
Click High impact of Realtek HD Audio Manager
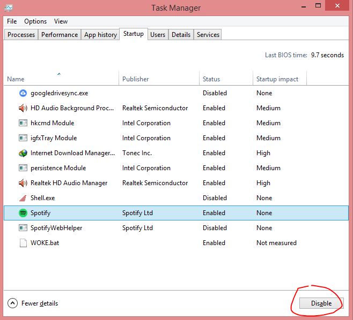pyautogui.click(x=263, y=183)
